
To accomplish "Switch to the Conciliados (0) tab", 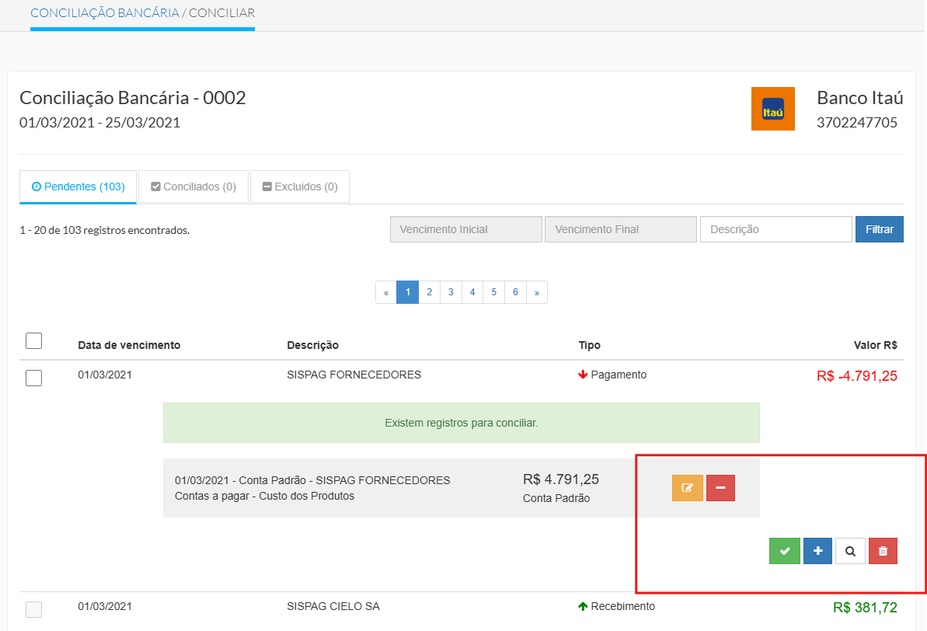I will click(193, 187).
